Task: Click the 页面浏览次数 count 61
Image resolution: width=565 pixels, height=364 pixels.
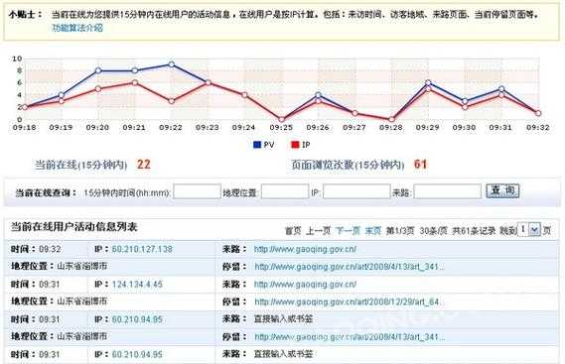Action: pos(420,165)
